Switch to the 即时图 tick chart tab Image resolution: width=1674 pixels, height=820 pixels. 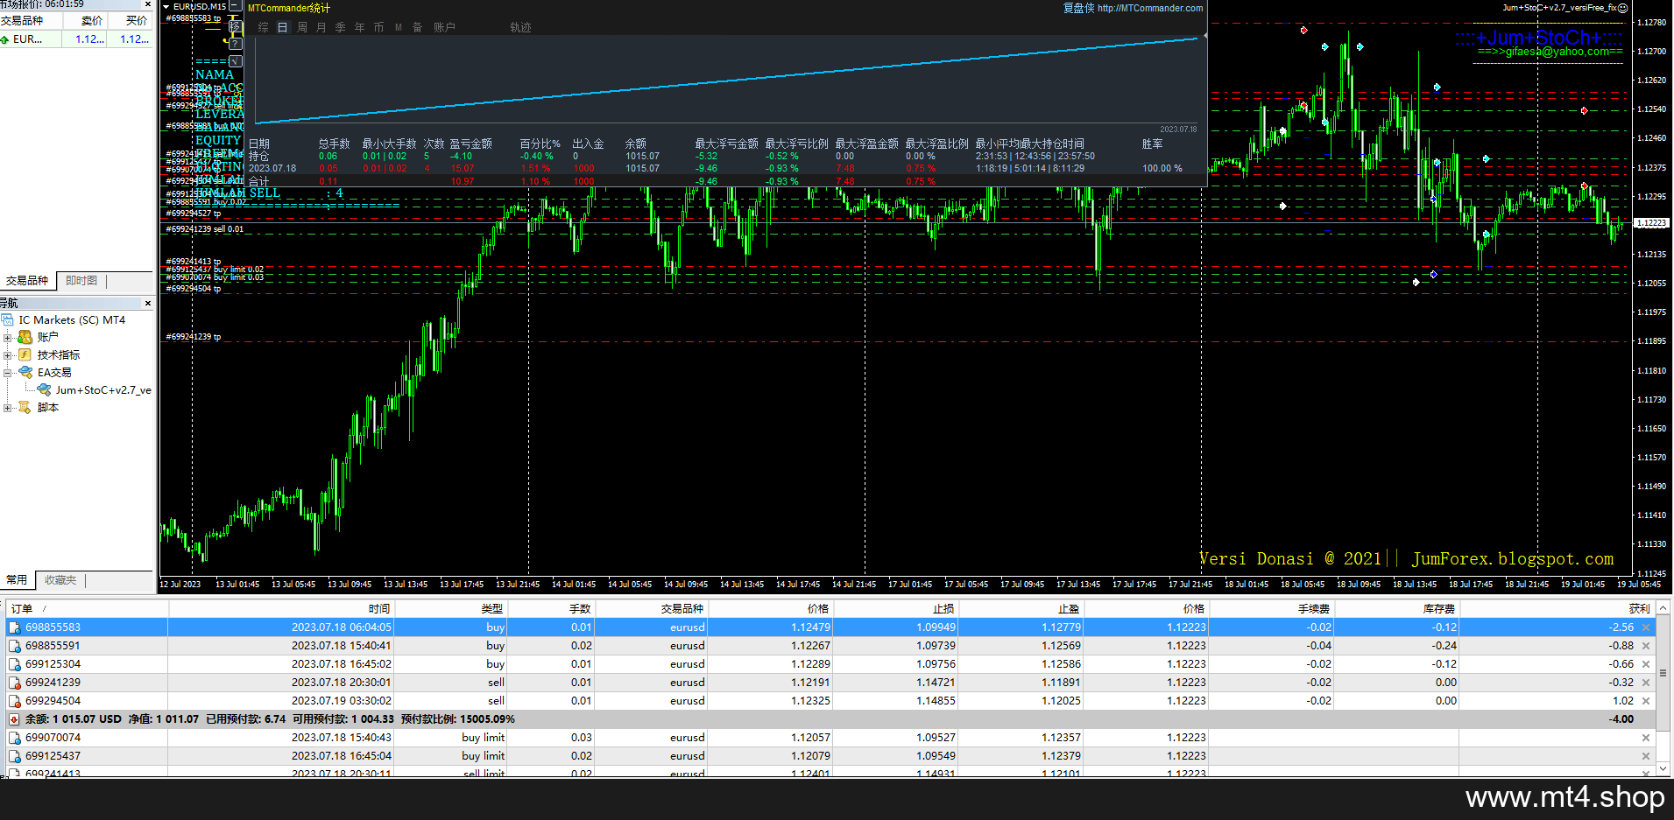pos(81,281)
